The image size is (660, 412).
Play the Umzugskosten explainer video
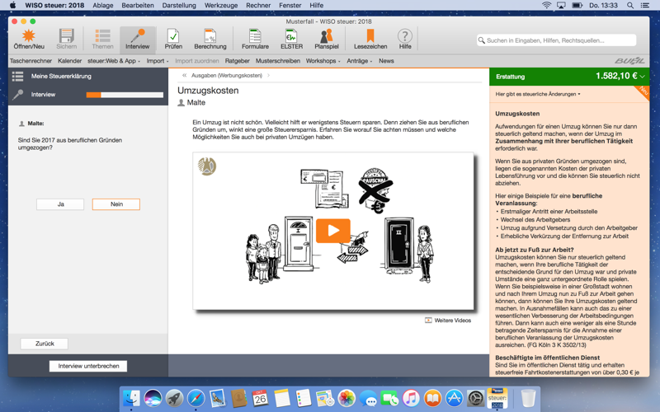pos(332,230)
